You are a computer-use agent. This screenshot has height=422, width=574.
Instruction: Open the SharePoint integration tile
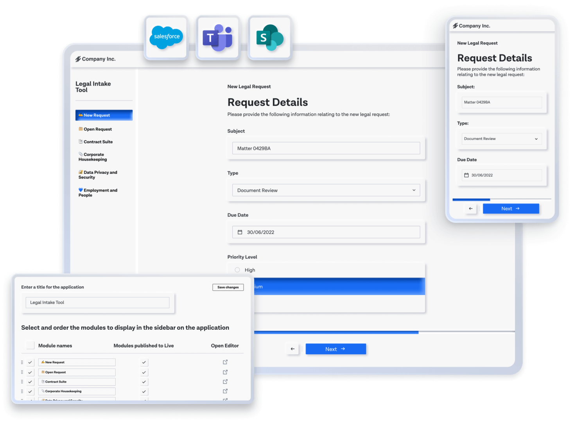click(x=270, y=38)
